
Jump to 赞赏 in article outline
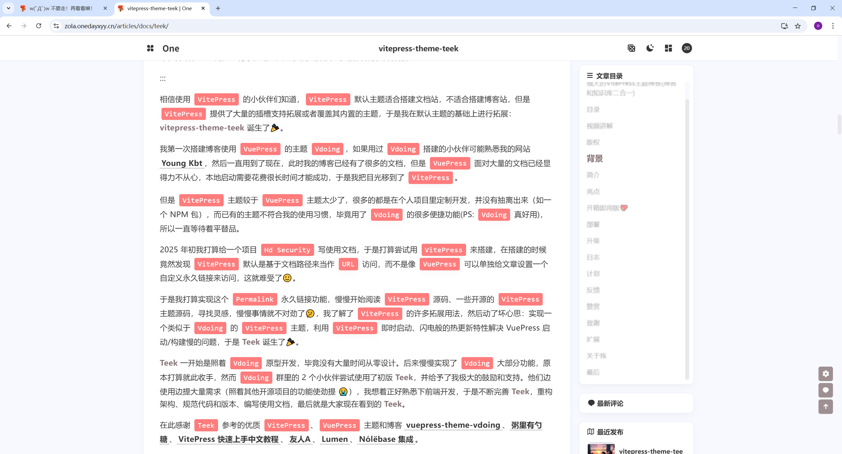pos(593,306)
